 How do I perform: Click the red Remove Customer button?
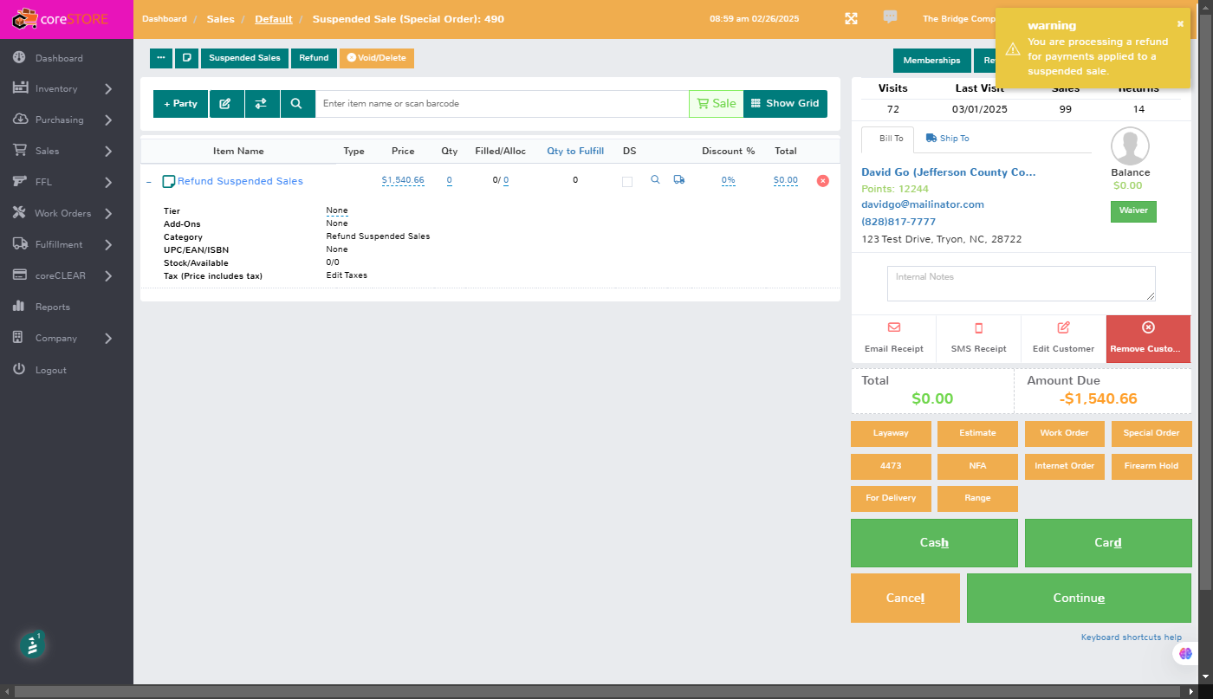(1148, 339)
